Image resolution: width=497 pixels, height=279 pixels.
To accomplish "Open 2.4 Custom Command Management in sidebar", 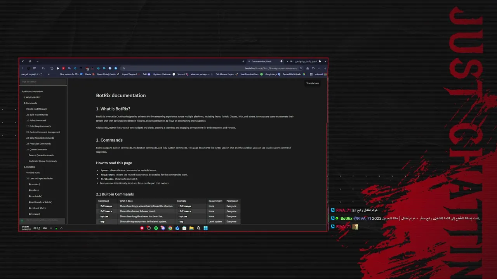I will 43,132.
